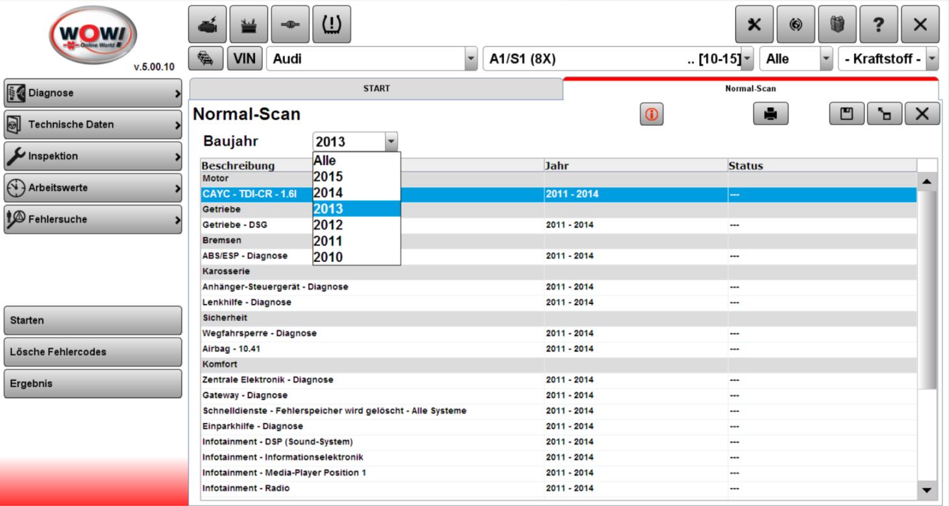Expand the Arbeitswerte sidebar menu
Screen dimensions: 949x506
tap(93, 188)
